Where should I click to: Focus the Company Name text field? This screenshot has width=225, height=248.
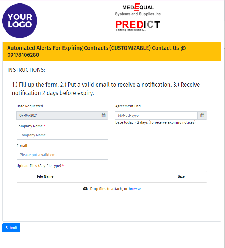pos(62,135)
